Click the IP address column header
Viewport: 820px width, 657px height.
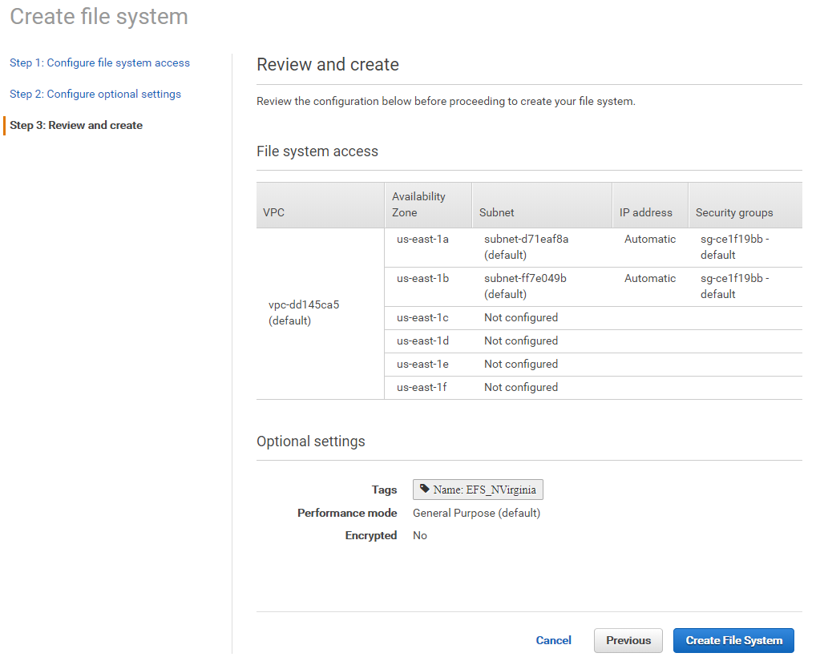pyautogui.click(x=645, y=212)
